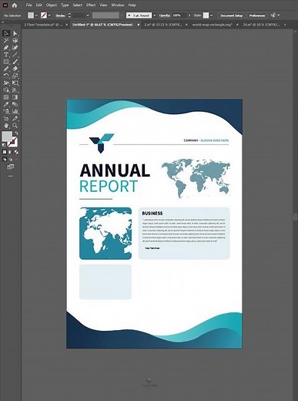Open the align options dropdown after Preferences
Screen dimensions: 298x401
[279, 15]
